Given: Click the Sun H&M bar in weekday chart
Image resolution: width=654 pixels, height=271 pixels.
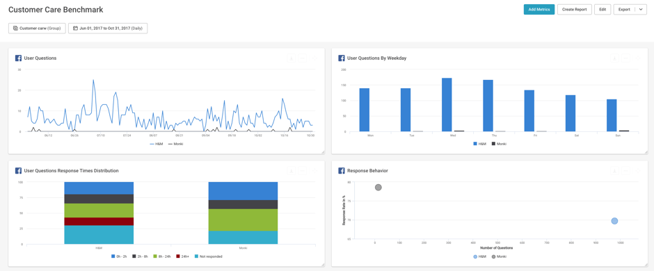Looking at the screenshot, I should [x=612, y=115].
